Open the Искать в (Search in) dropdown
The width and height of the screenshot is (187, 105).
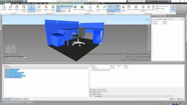point(46,67)
